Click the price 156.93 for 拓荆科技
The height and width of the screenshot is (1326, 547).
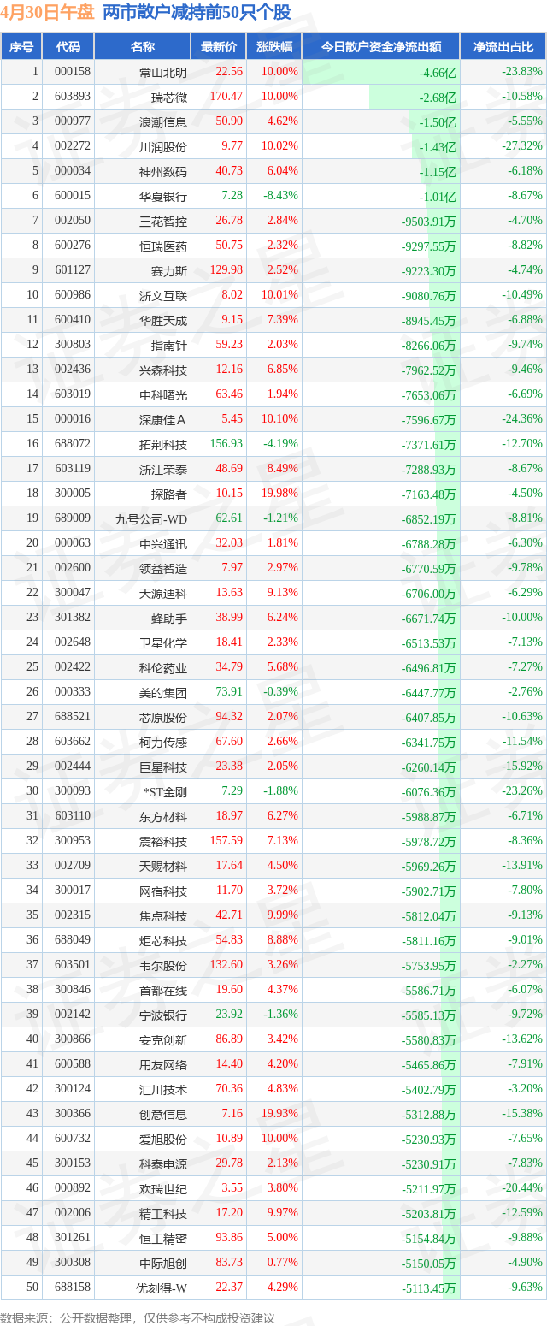coord(226,444)
